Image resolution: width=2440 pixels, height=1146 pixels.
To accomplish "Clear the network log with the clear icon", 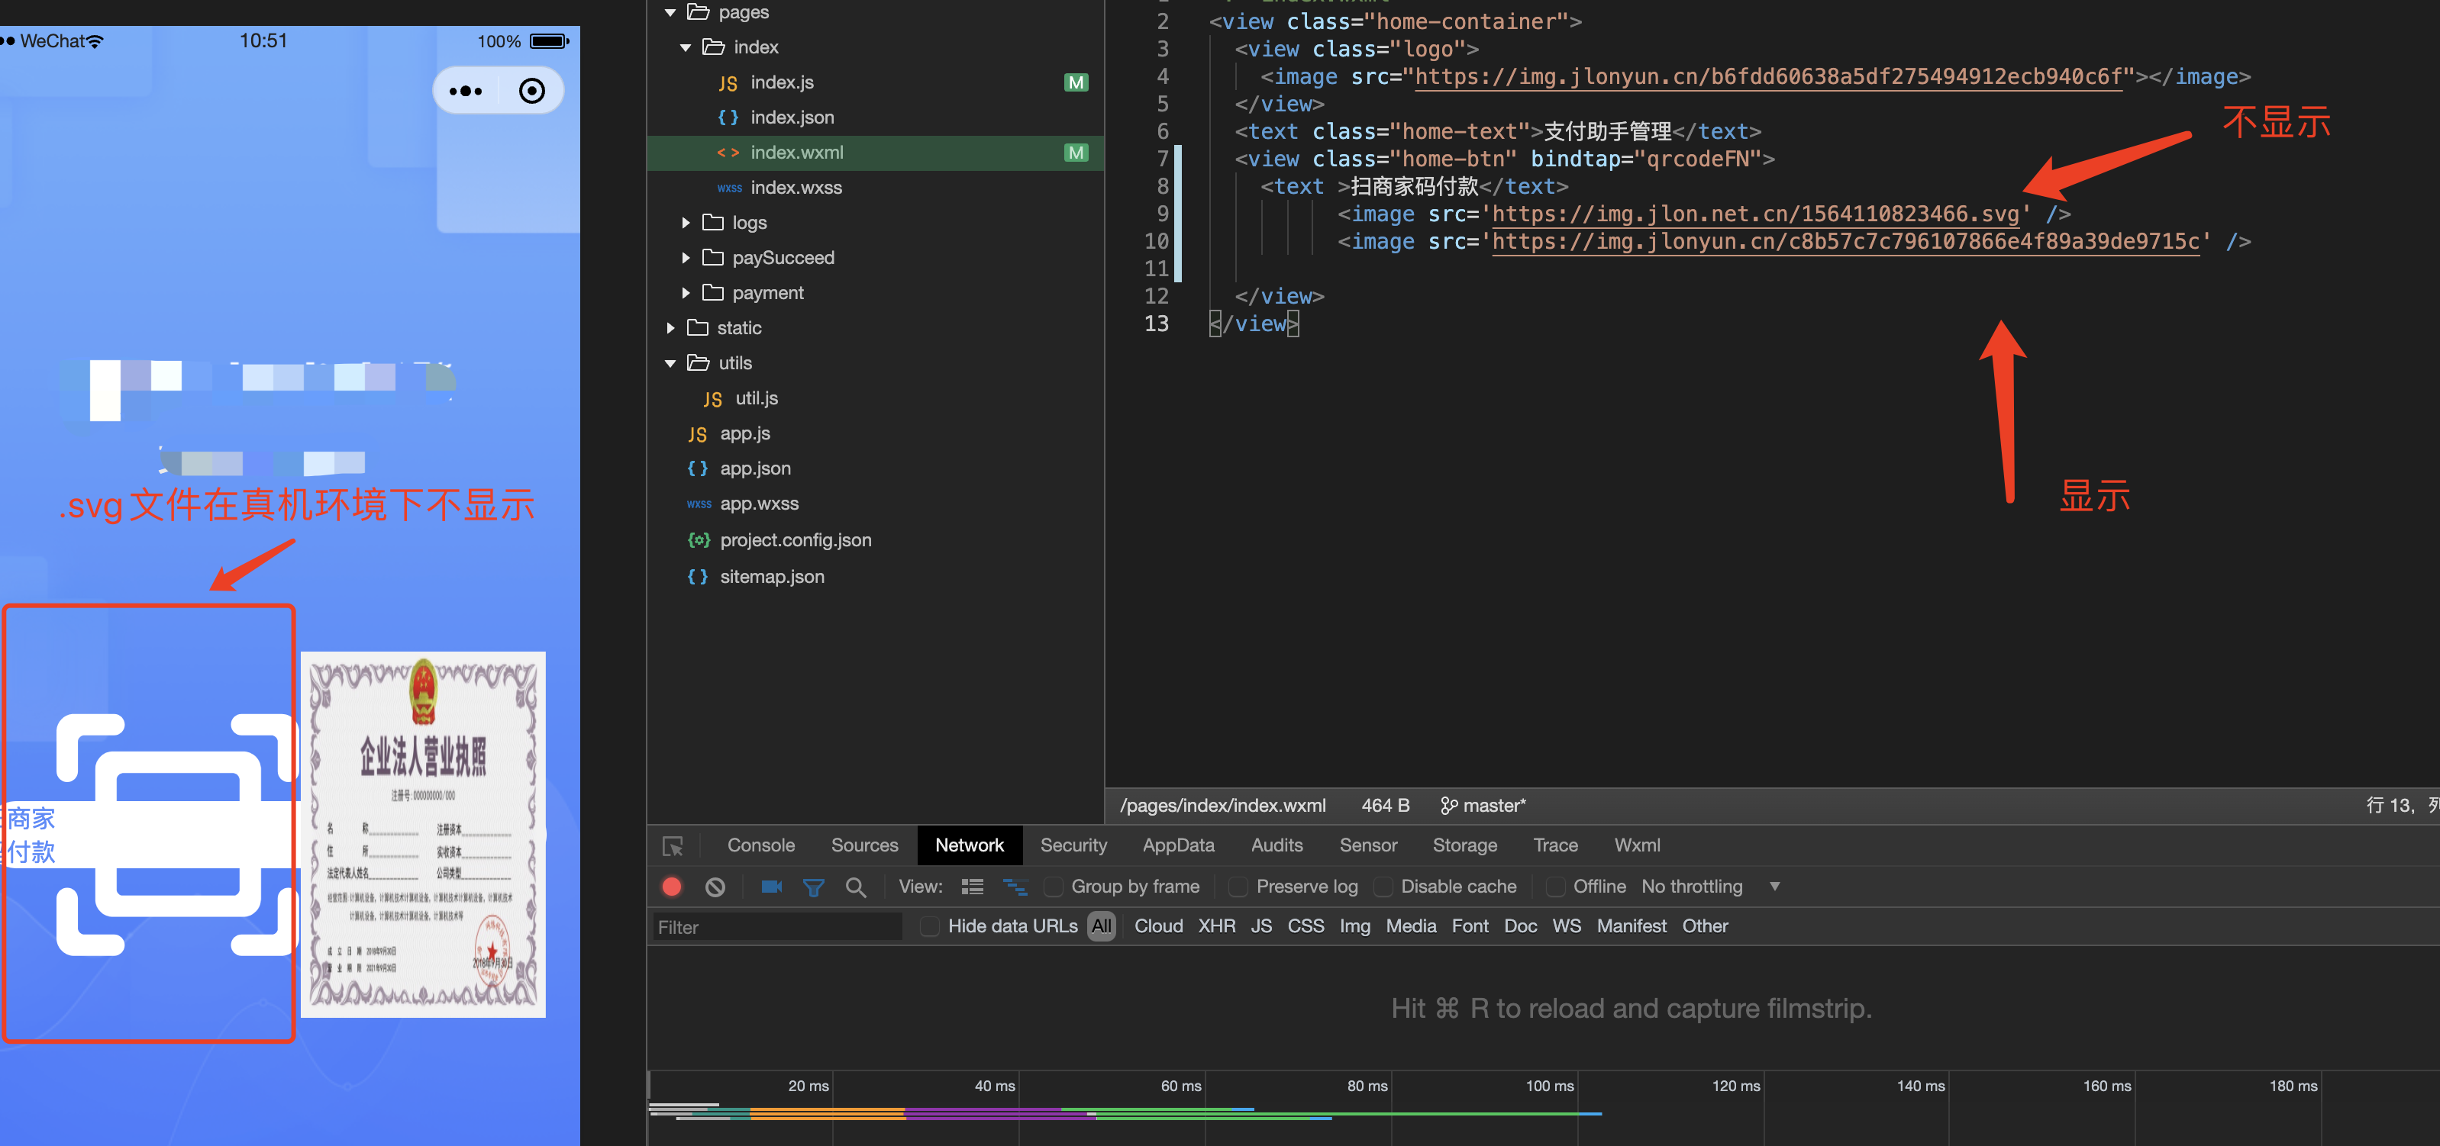I will click(715, 887).
